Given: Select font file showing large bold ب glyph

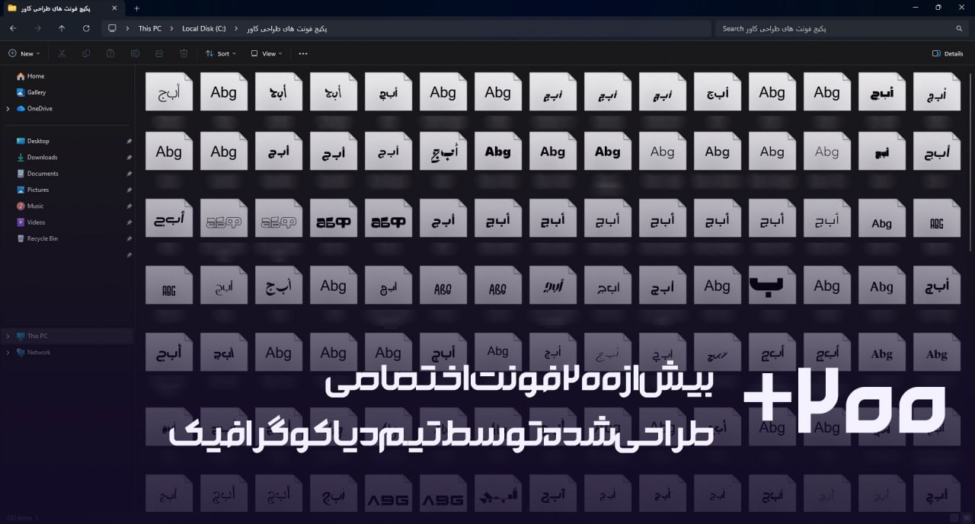Looking at the screenshot, I should point(772,285).
